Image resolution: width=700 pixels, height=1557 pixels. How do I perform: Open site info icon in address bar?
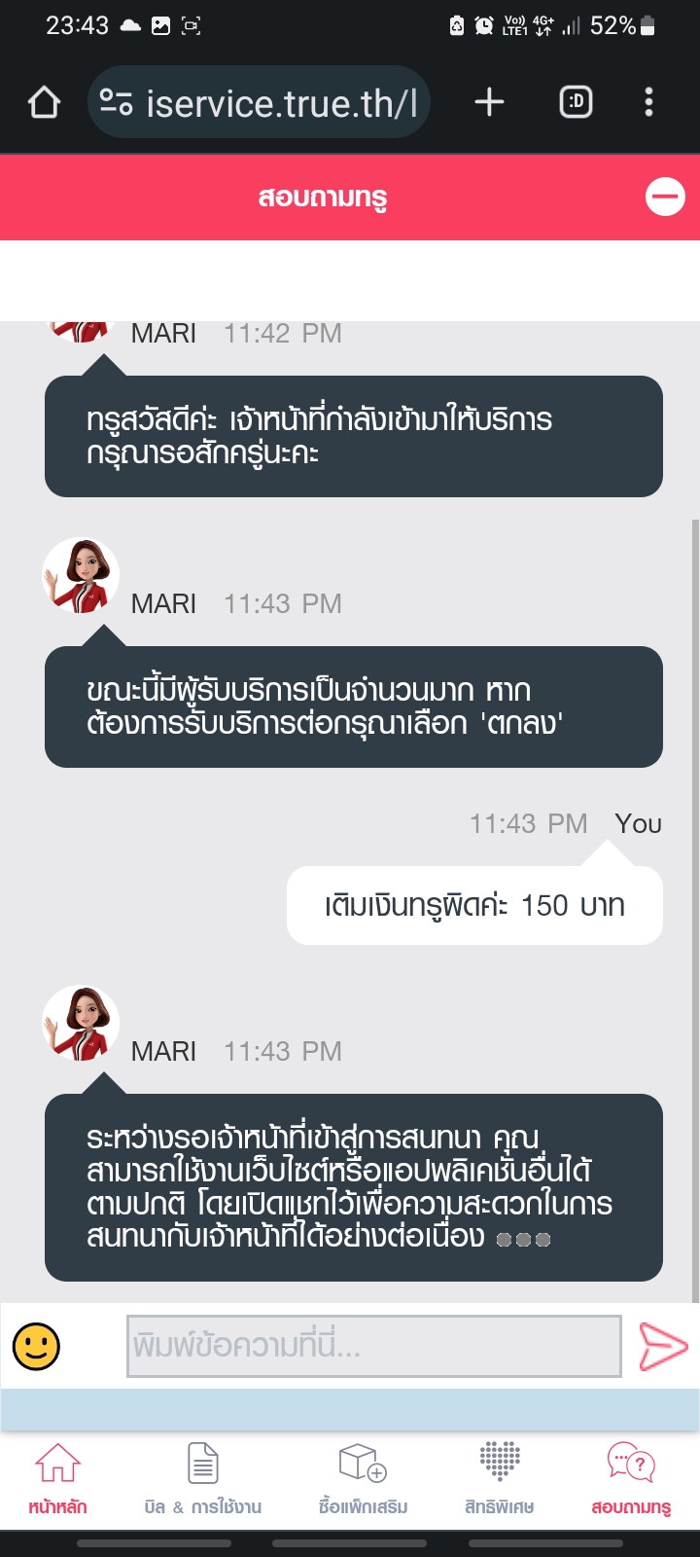click(x=117, y=102)
